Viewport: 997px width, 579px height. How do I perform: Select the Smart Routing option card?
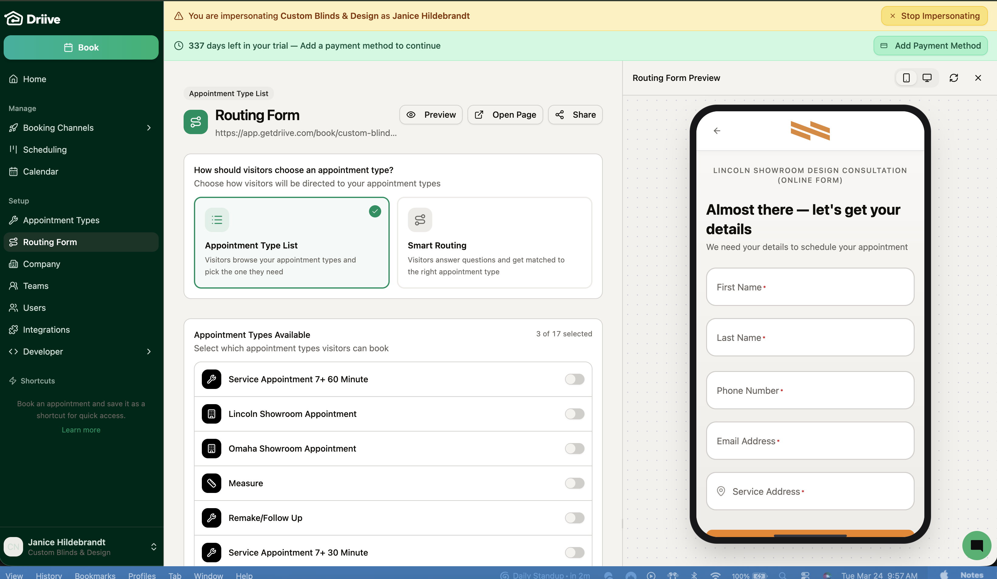tap(494, 243)
